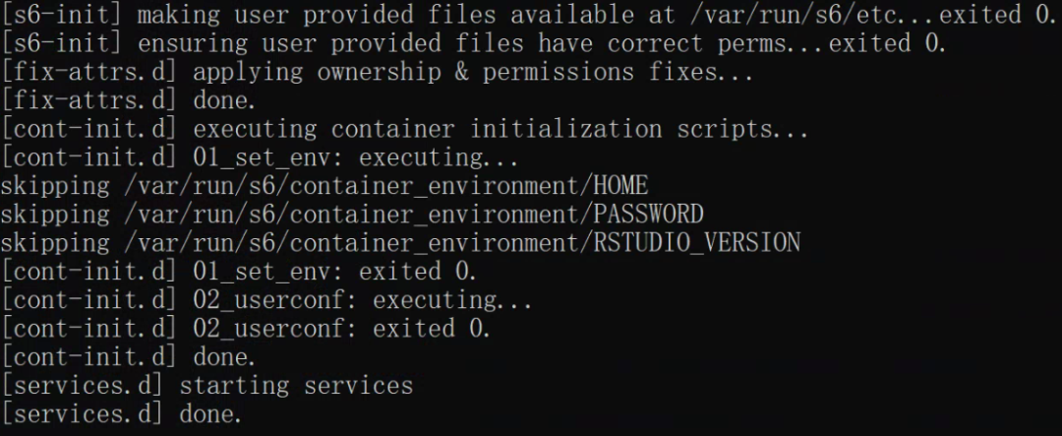Click 'executing container initialization scripts...' text
Image resolution: width=1062 pixels, height=436 pixels.
click(501, 129)
